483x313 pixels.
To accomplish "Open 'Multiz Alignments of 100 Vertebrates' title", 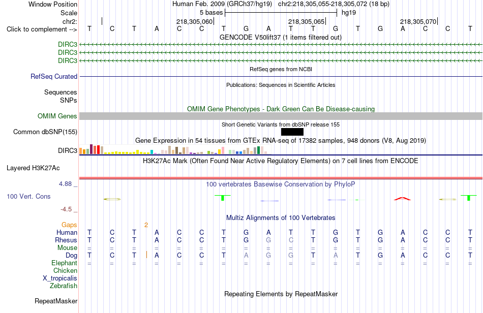I will point(281,218).
